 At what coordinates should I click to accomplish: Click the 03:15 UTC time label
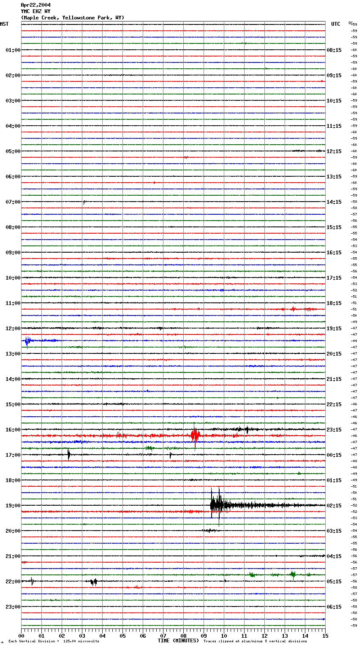pos(334,531)
